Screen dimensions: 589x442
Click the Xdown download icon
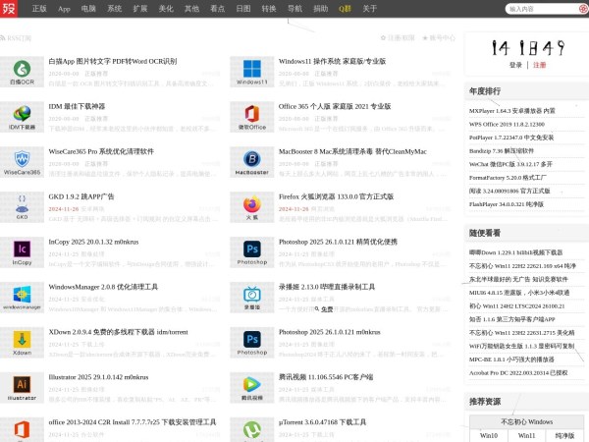tap(22, 343)
